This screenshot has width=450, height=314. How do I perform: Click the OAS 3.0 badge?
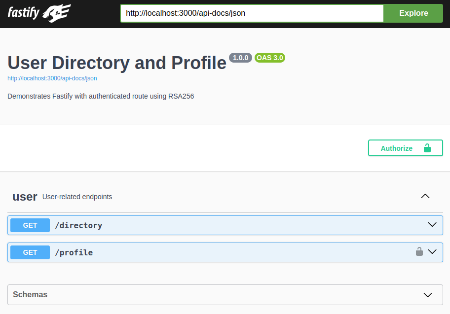269,57
